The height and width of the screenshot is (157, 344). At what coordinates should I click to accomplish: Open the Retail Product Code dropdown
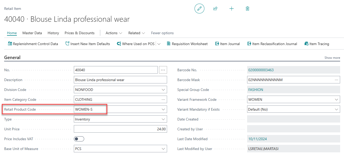pyautogui.click(x=163, y=109)
